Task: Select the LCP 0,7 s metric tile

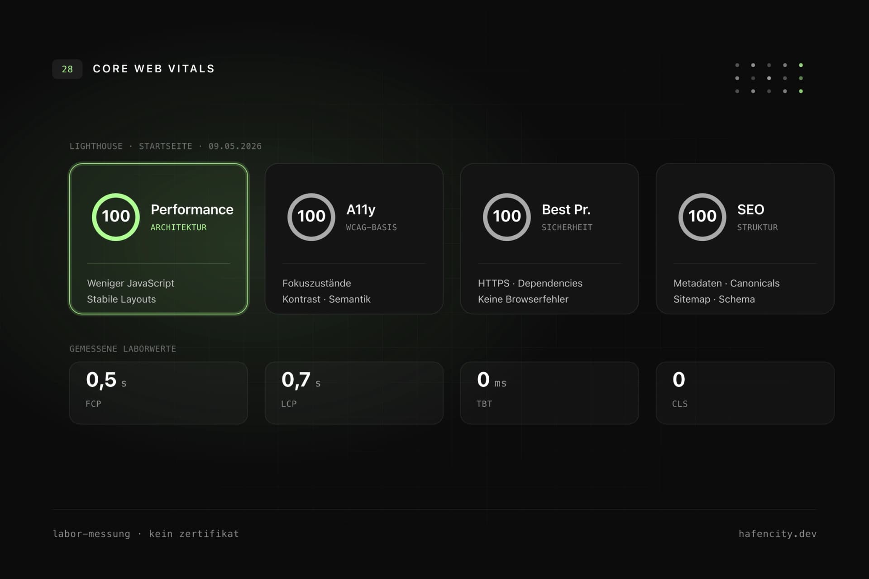Action: tap(354, 393)
